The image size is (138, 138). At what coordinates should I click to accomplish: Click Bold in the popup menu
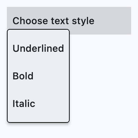click(38, 76)
